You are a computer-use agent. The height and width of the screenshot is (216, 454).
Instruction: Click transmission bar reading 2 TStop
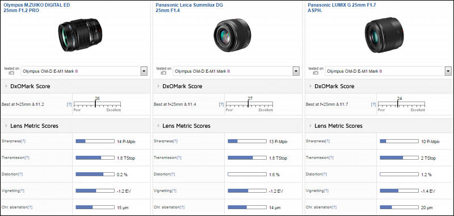(x=400, y=157)
